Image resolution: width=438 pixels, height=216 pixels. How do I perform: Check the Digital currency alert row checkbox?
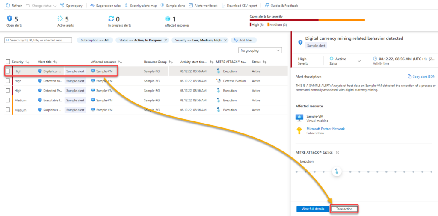pyautogui.click(x=8, y=71)
